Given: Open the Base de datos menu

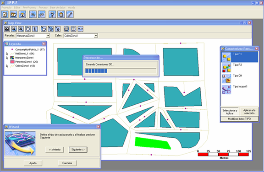Looking at the screenshot, I should coord(58,8).
